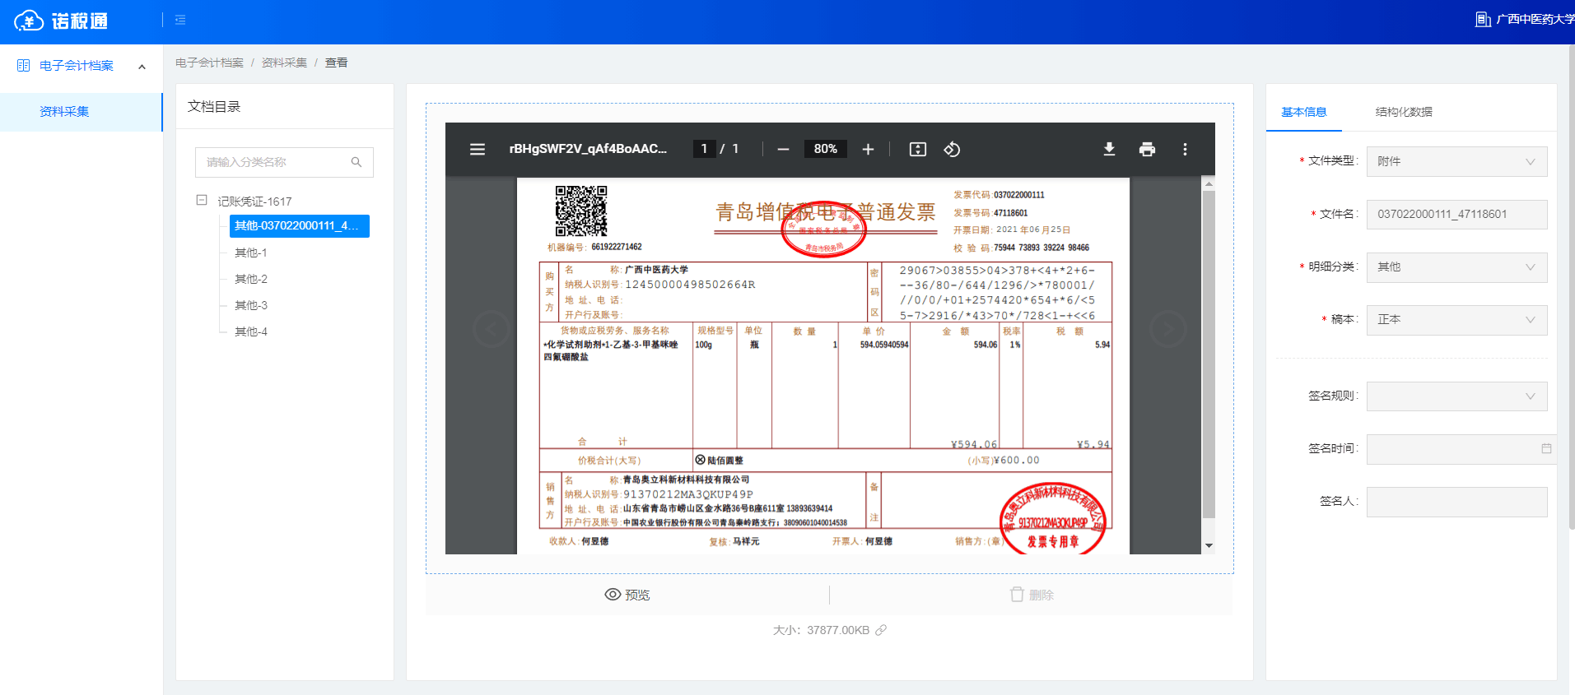The image size is (1575, 695).
Task: Click the 资料采集 breadcrumb link
Action: 284,63
